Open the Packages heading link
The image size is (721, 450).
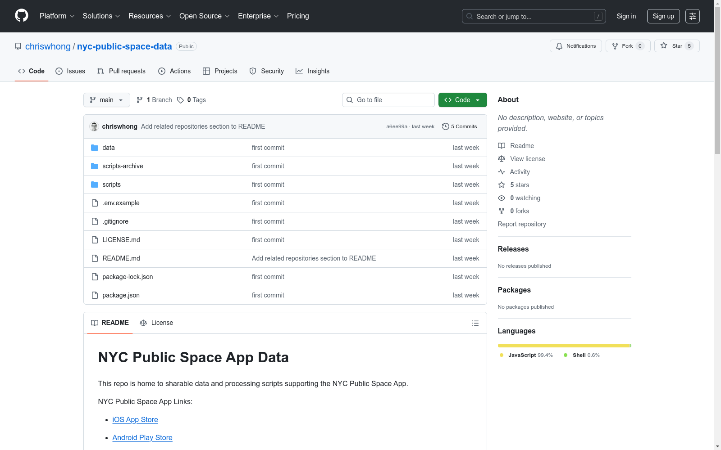point(514,290)
